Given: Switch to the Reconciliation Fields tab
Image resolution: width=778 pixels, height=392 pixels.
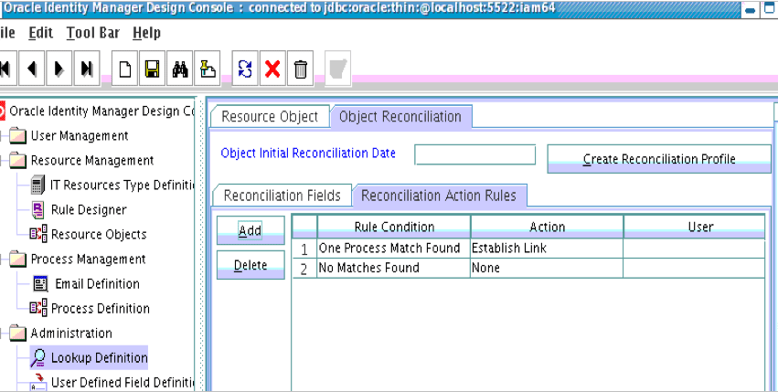Looking at the screenshot, I should pyautogui.click(x=282, y=196).
